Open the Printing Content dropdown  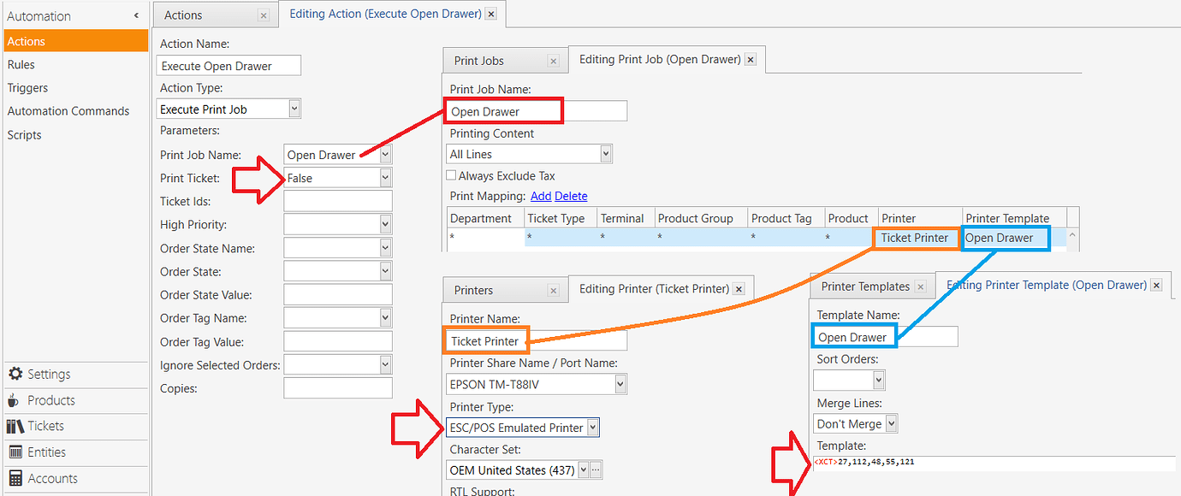606,154
